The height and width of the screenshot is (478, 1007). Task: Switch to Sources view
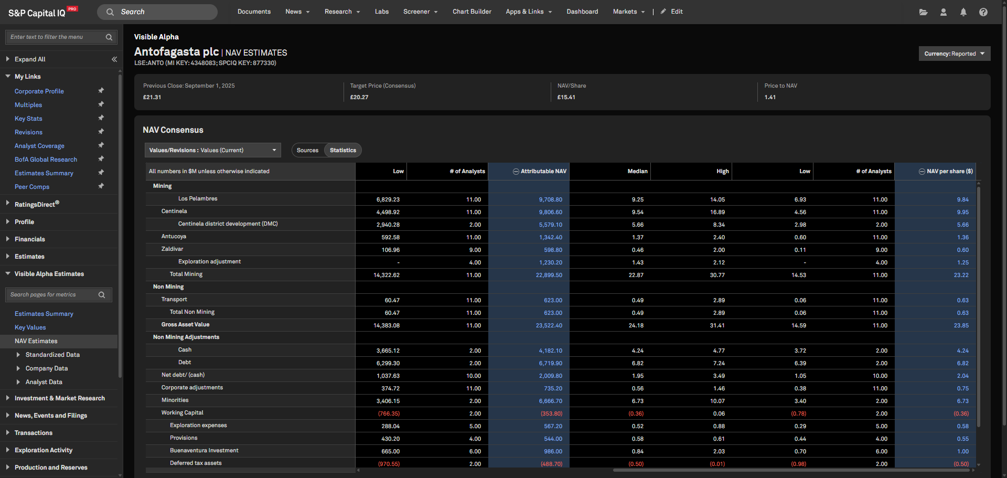pyautogui.click(x=307, y=151)
